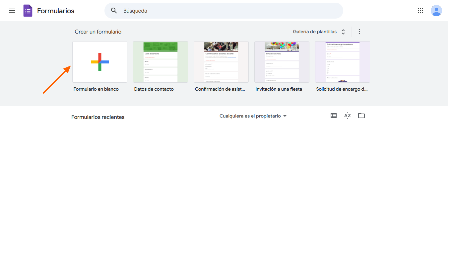Click inside the Búsqueda search field
Image resolution: width=453 pixels, height=255 pixels.
(x=166, y=11)
